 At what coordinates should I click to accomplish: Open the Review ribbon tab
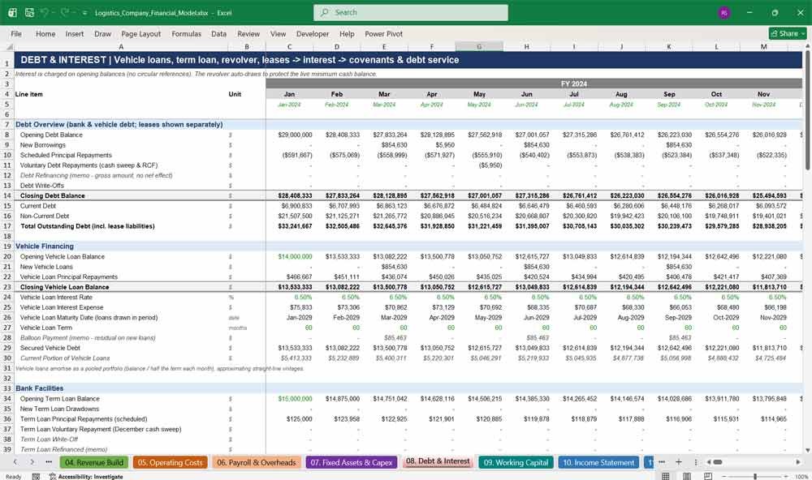click(x=248, y=33)
